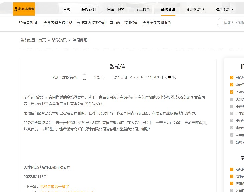244x192 pixels.
Task: Click the signature 天津创之鸿装饰工程有限公司
Action: (x=47, y=167)
